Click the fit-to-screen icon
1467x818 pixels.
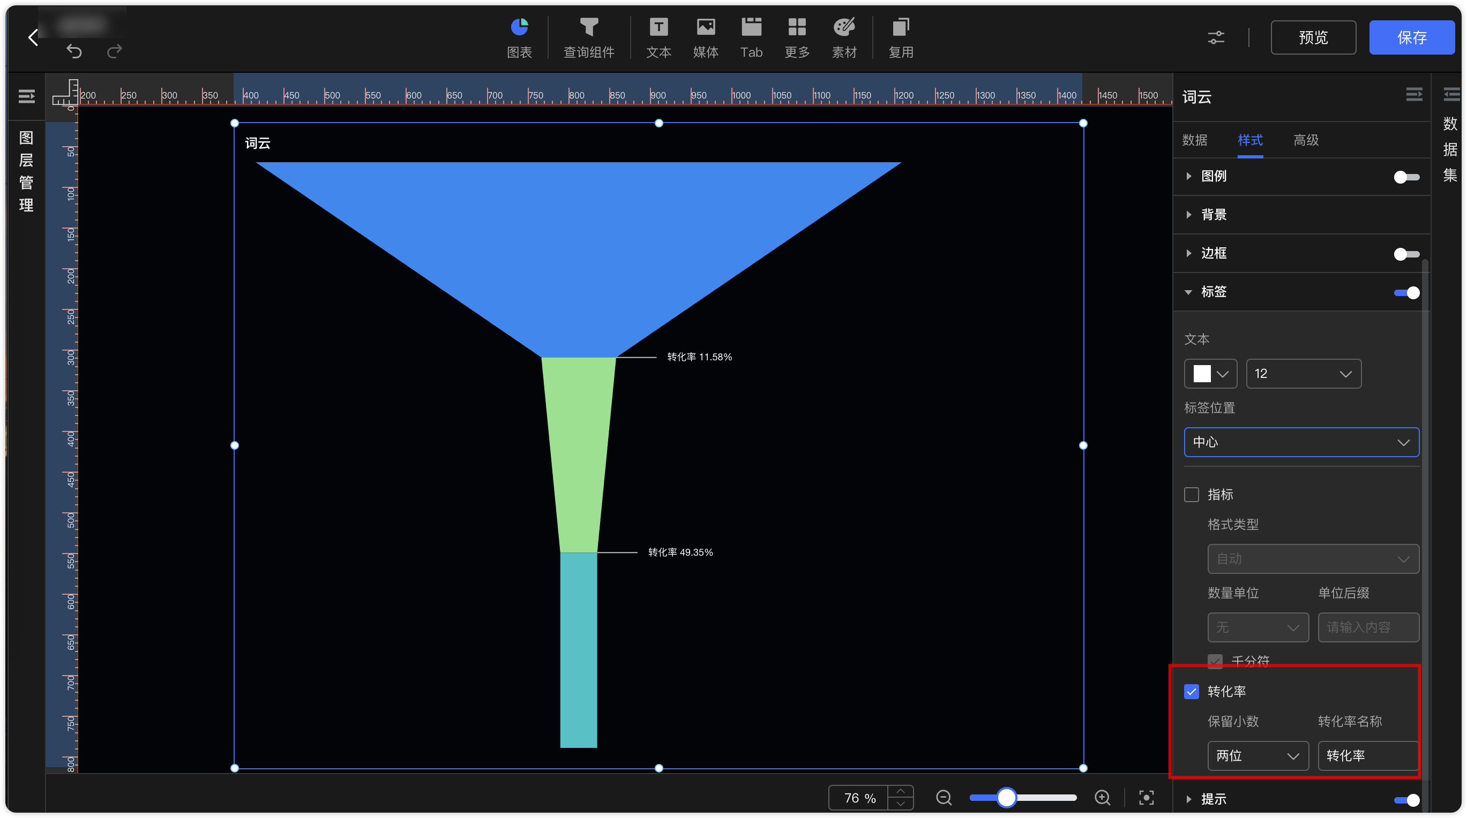click(x=1146, y=798)
